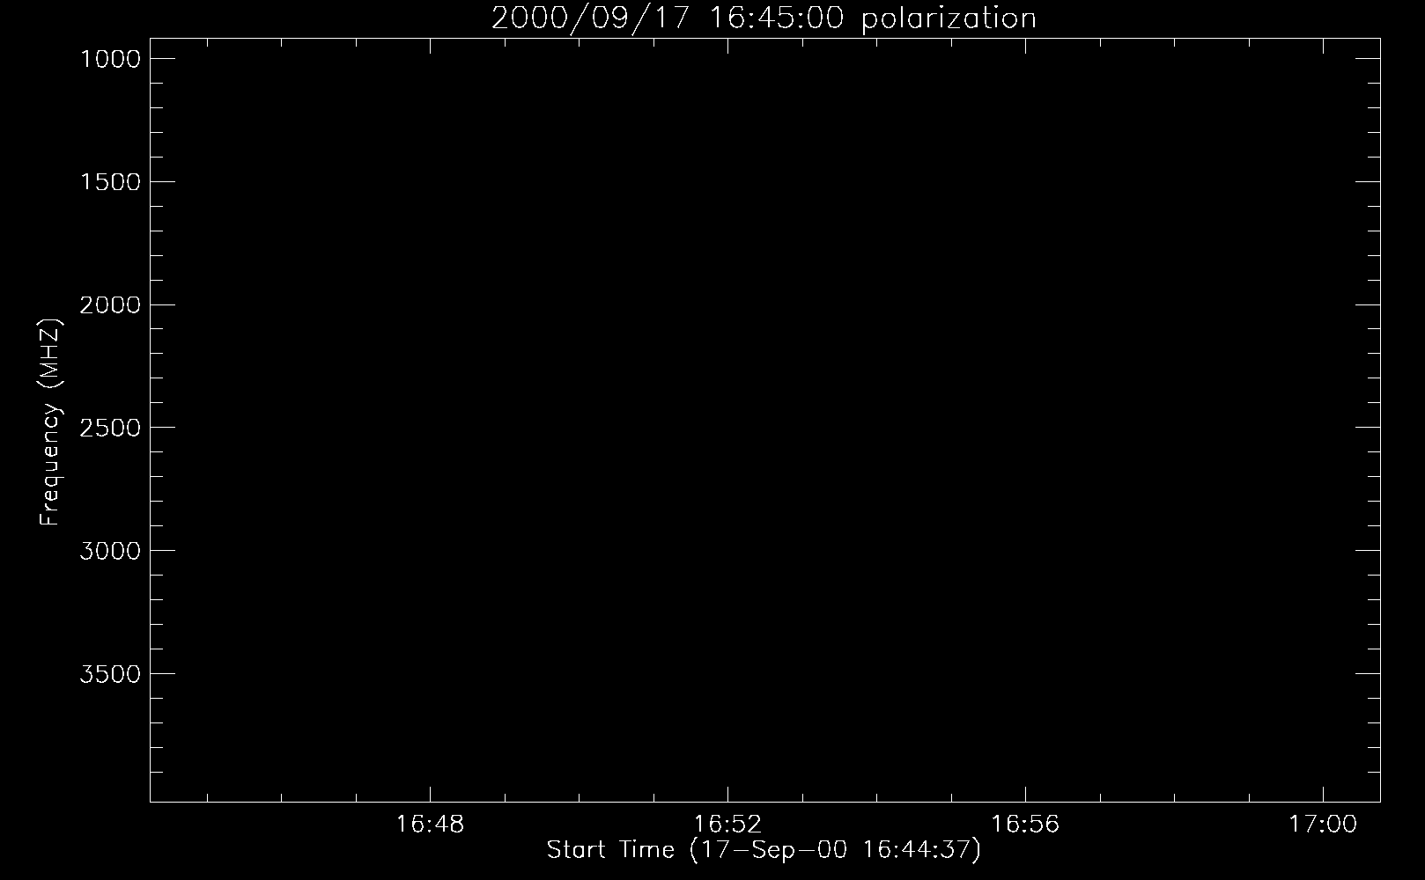Click the 16:48 time tick label
Image resolution: width=1425 pixels, height=880 pixels.
point(430,825)
